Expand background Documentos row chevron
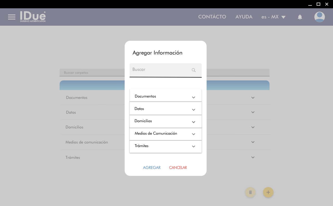Image resolution: width=333 pixels, height=206 pixels. pyautogui.click(x=253, y=98)
